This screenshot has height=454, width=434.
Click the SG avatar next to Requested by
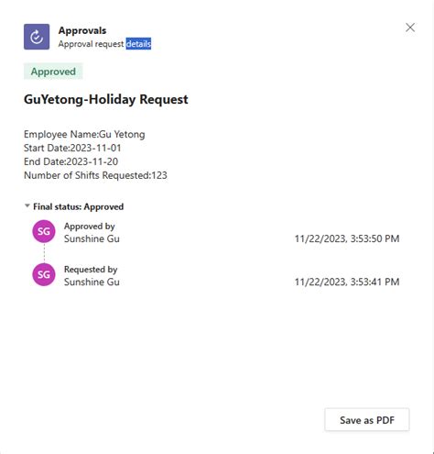click(44, 274)
